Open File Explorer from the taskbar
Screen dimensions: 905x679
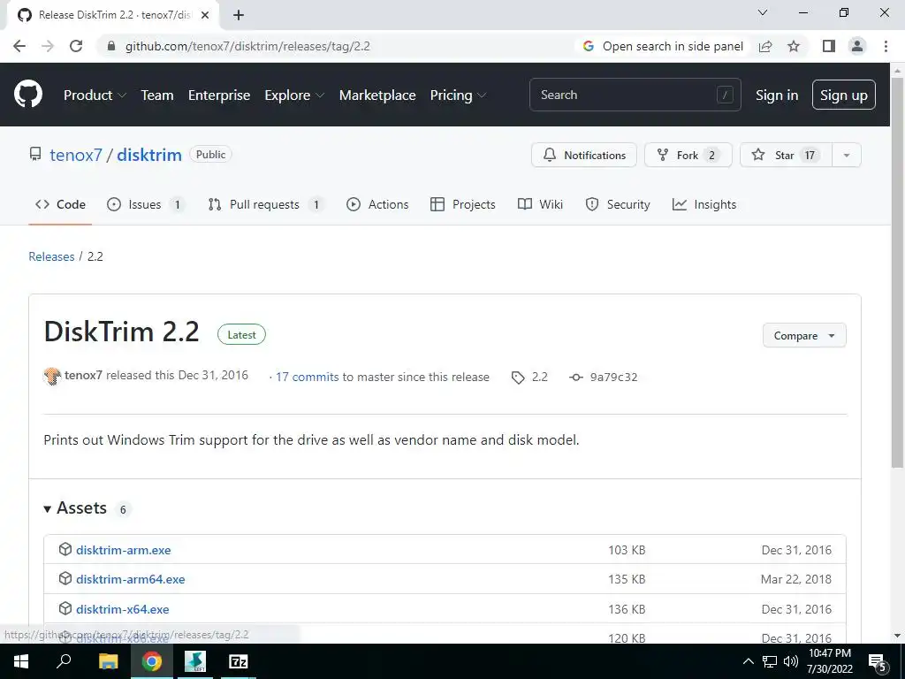108,661
